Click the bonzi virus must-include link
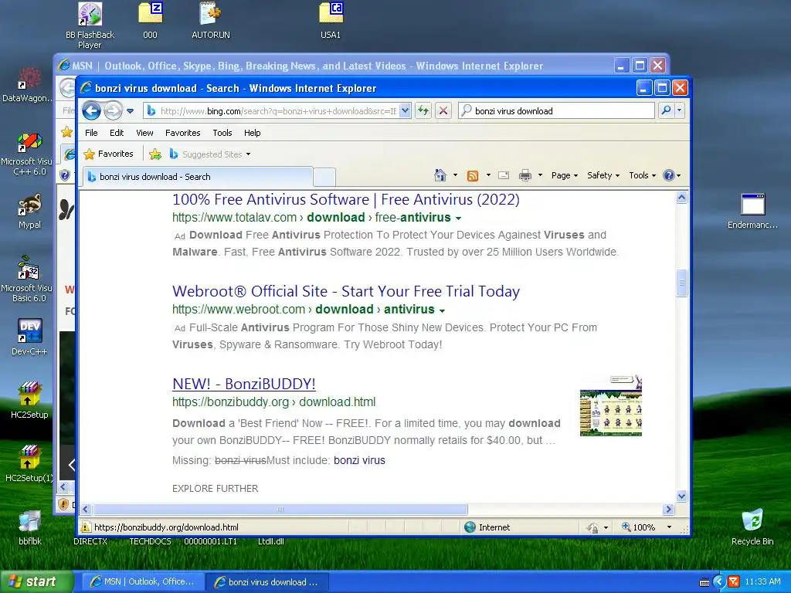This screenshot has width=791, height=593. click(x=359, y=460)
